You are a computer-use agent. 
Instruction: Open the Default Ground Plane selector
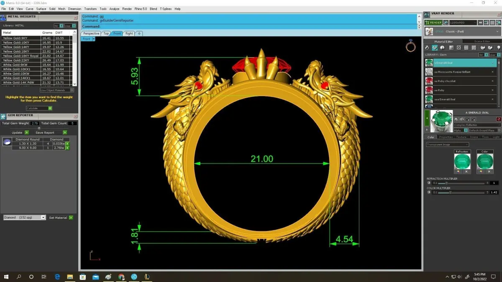pos(485,130)
